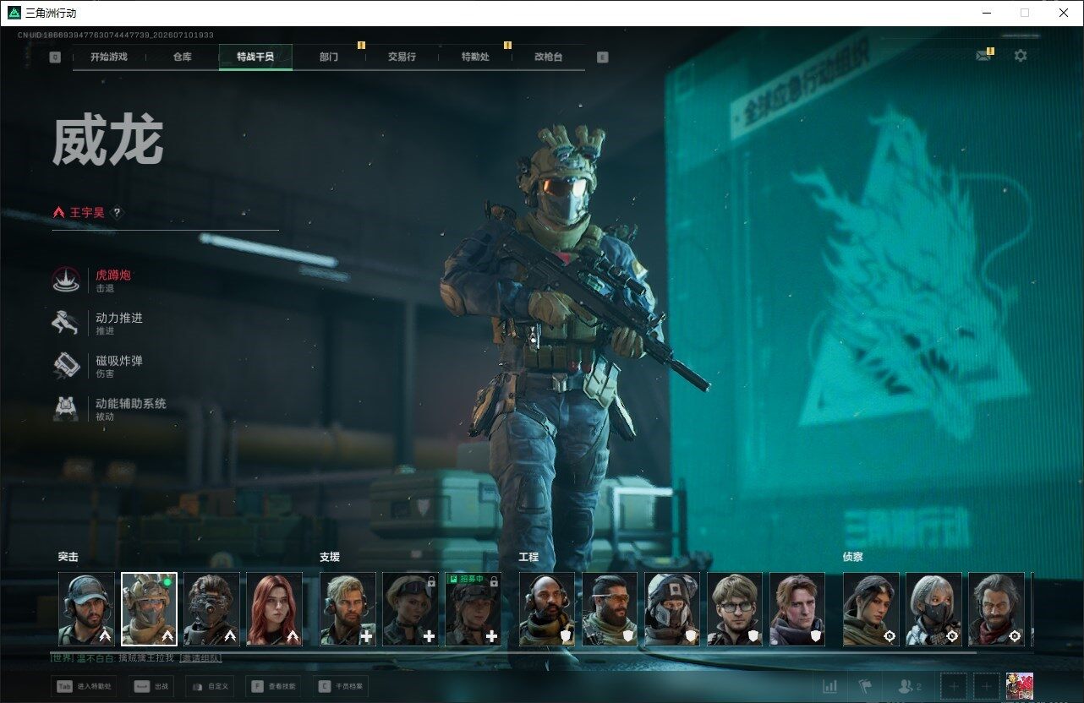Select the grey-haired masked recon operator
Screen dimensions: 1084x703
(933, 609)
